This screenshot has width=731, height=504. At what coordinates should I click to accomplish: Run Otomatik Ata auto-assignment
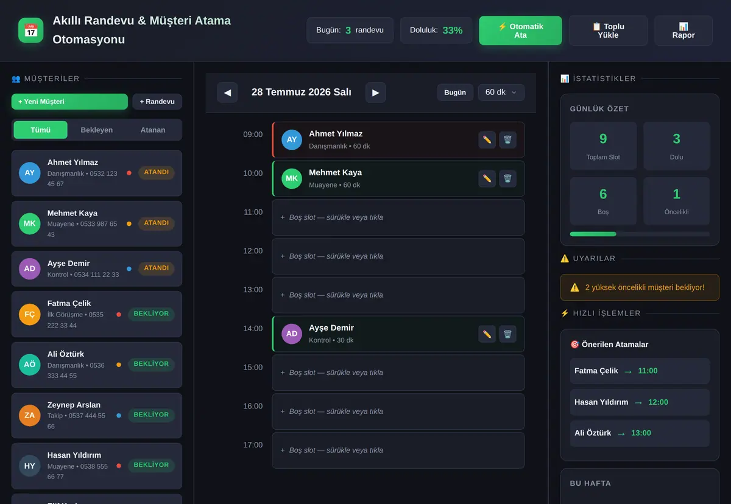tap(520, 30)
